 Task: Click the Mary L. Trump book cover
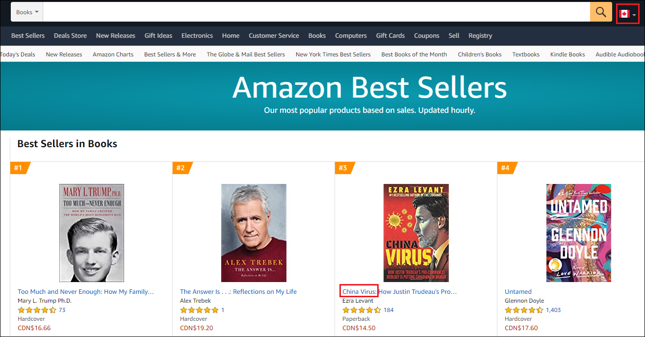click(x=91, y=233)
